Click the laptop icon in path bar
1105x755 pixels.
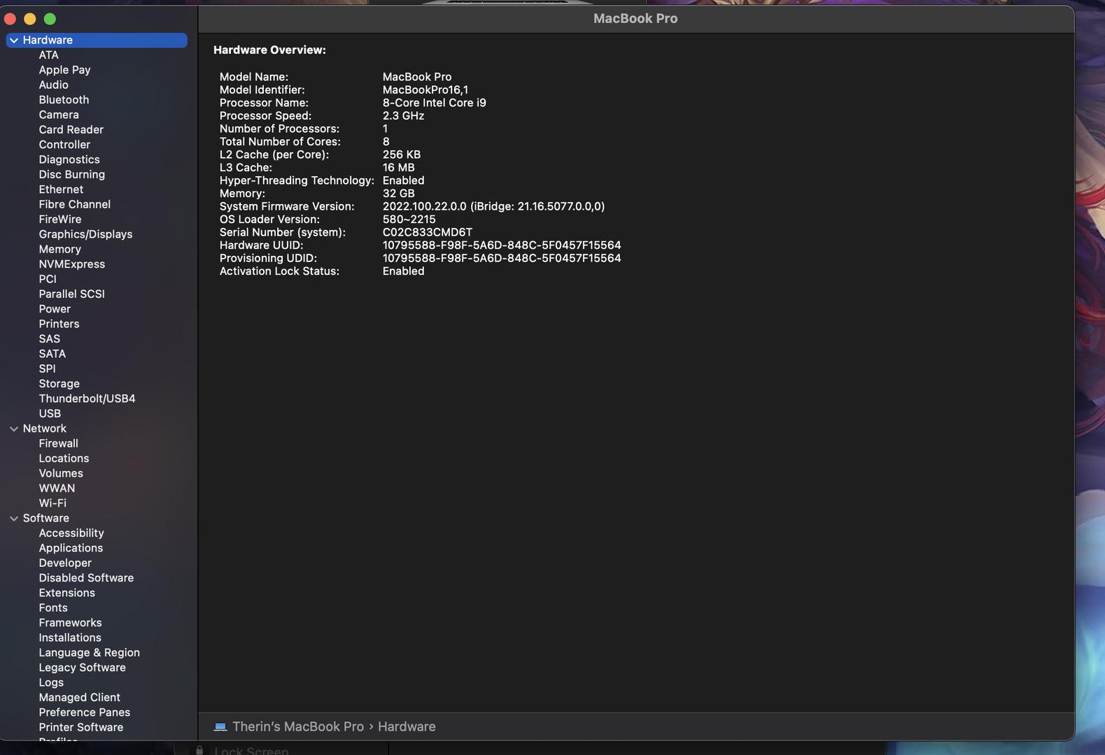point(220,726)
